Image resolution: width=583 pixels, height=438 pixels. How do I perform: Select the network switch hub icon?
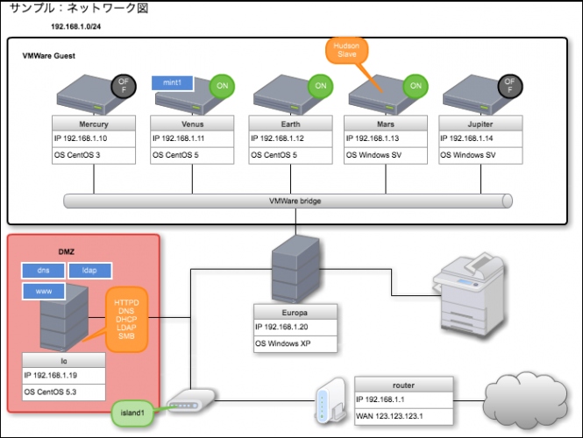pos(191,400)
